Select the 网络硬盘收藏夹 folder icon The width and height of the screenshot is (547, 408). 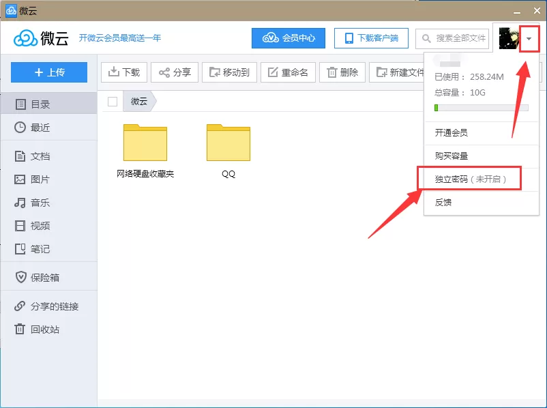[x=145, y=143]
